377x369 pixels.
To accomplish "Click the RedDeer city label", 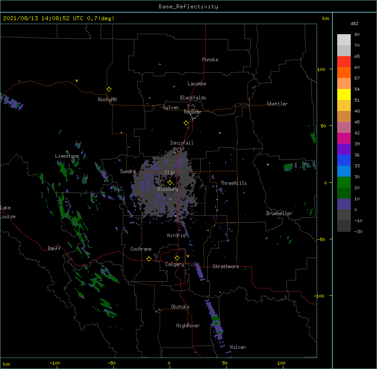I will click(192, 112).
